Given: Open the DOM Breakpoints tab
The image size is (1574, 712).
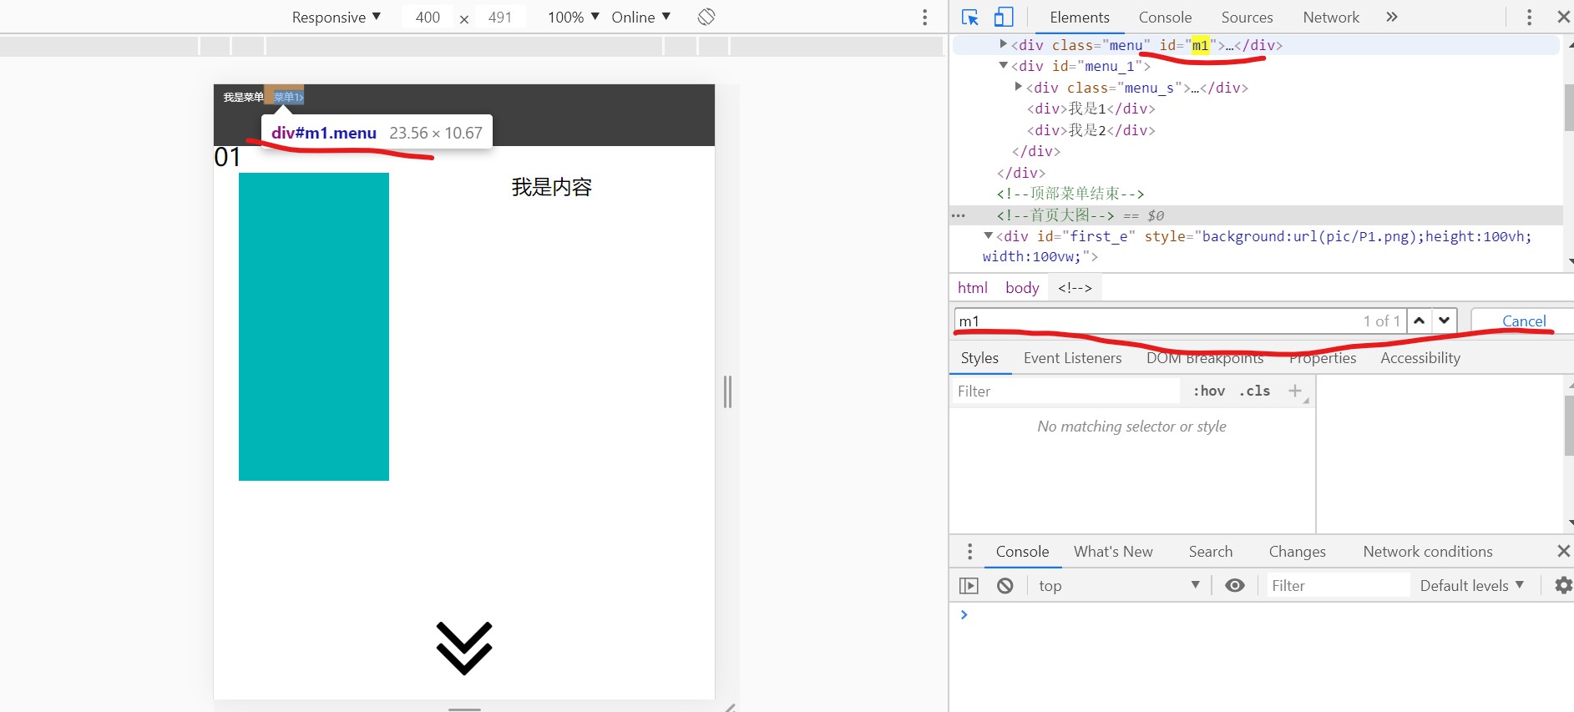Looking at the screenshot, I should click(1204, 358).
